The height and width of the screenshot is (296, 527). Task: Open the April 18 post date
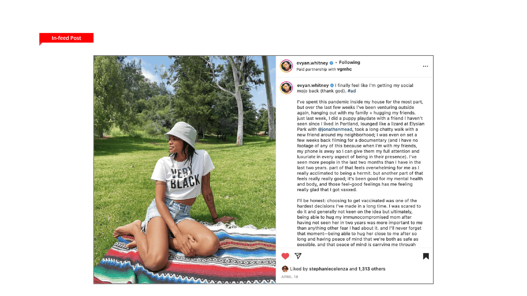(x=289, y=277)
